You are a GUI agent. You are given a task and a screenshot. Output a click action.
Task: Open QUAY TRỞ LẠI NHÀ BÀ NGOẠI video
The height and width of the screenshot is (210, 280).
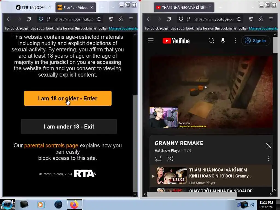point(221,190)
